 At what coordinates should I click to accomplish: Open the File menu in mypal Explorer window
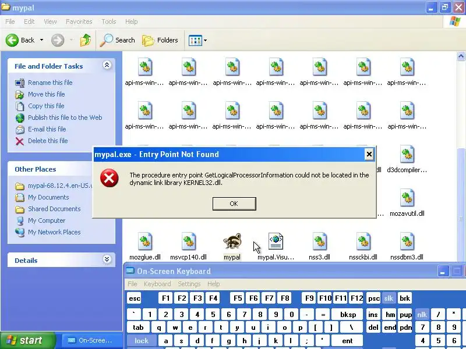click(x=10, y=22)
